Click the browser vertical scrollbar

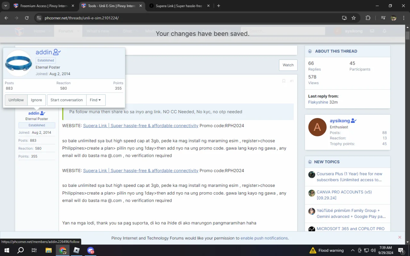click(x=407, y=35)
